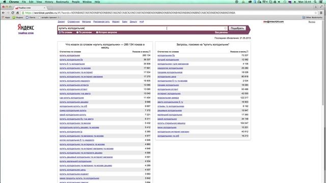The image size is (326, 183).
Task: Open the Help menu
Action: coord(97,2)
